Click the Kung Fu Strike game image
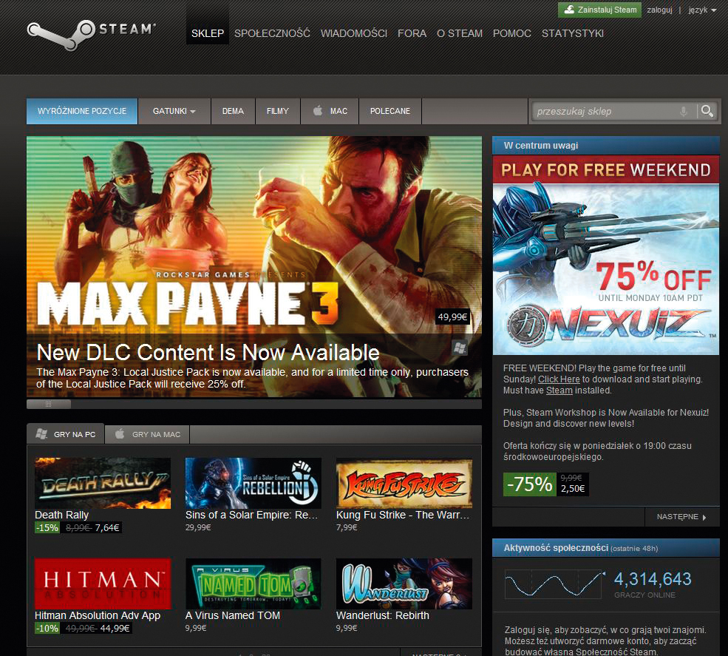This screenshot has height=656, width=728. point(404,482)
